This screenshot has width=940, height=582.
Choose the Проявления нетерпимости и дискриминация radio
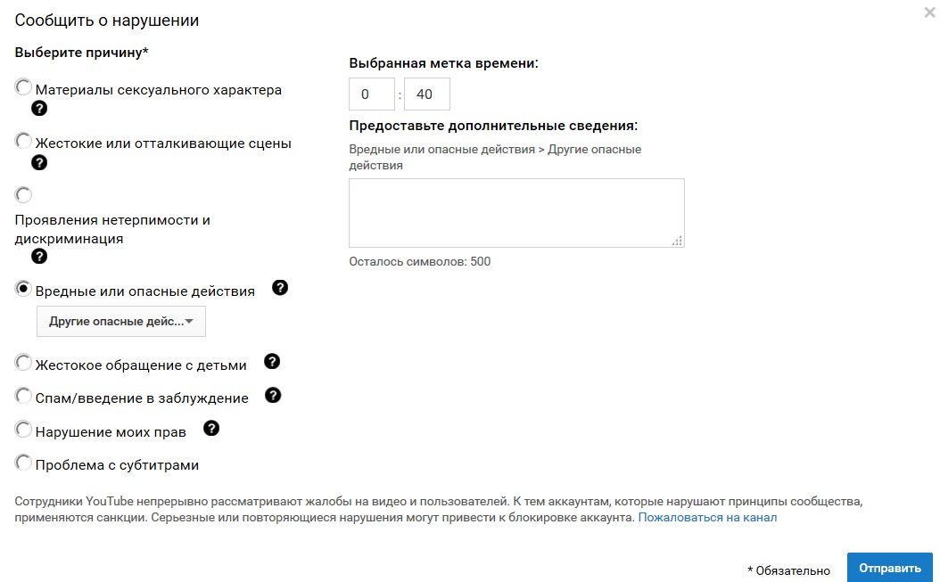coord(23,195)
